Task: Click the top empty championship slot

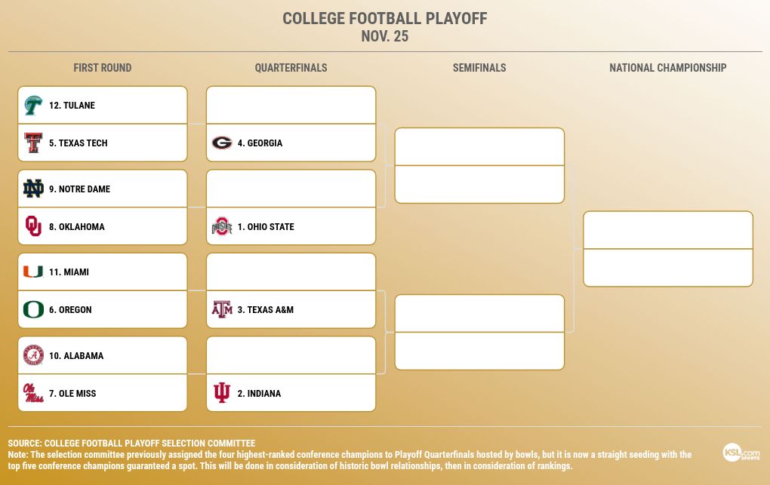Action: (668, 230)
